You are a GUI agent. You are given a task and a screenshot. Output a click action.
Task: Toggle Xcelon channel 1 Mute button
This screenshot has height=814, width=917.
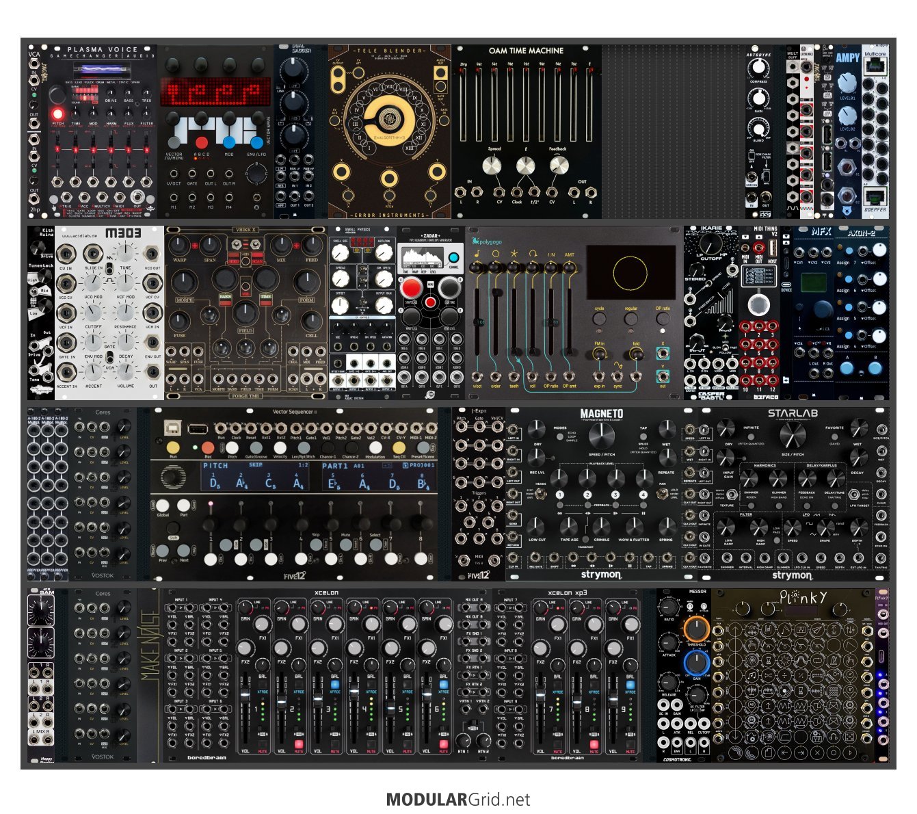point(263,744)
